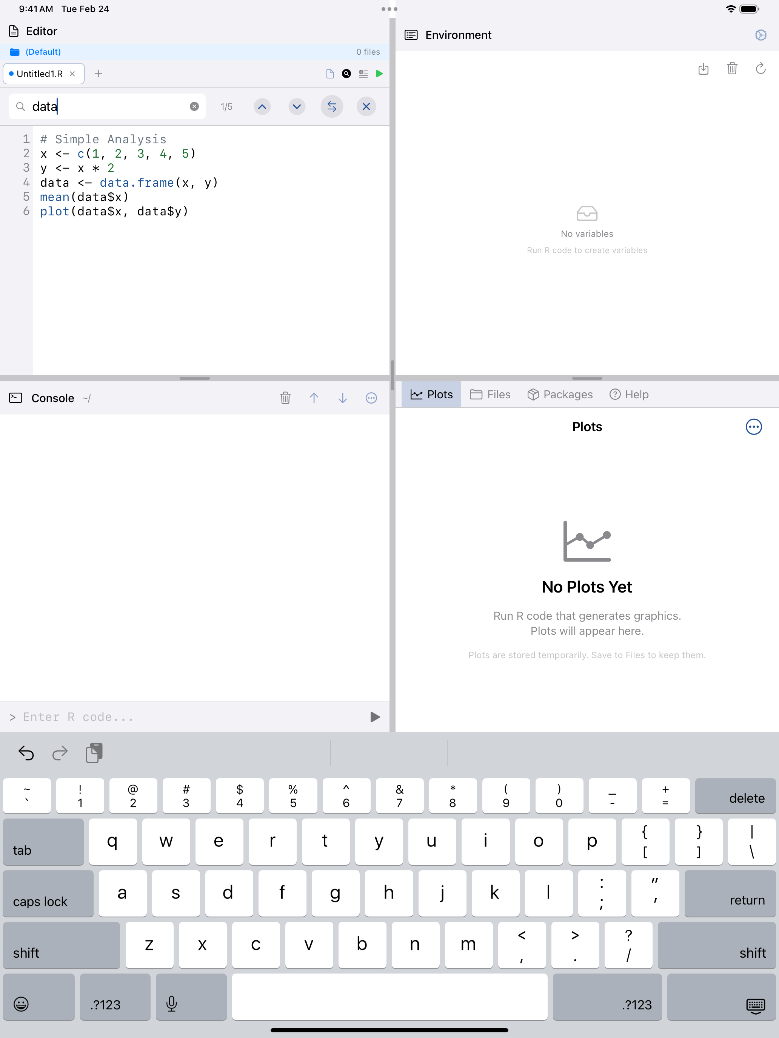Open the search tool in the editor toolbar
This screenshot has height=1038, width=779.
[x=346, y=74]
